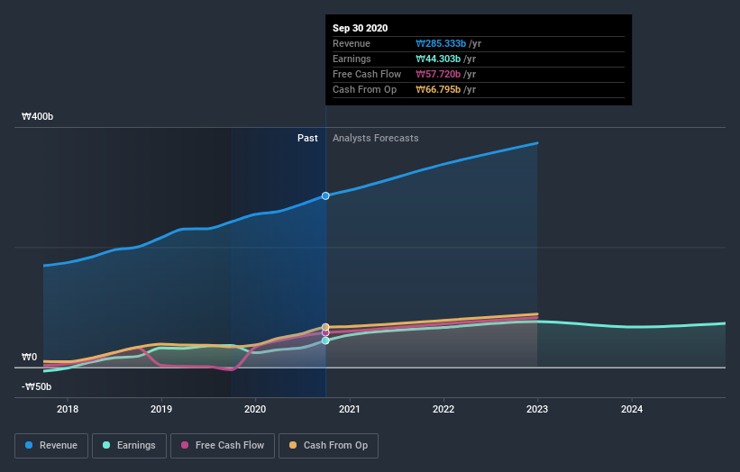The image size is (740, 472).
Task: Toggle the Revenue legend button
Action: (51, 446)
